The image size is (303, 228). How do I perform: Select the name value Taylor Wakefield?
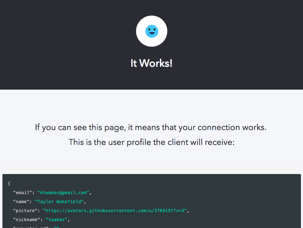(59, 201)
